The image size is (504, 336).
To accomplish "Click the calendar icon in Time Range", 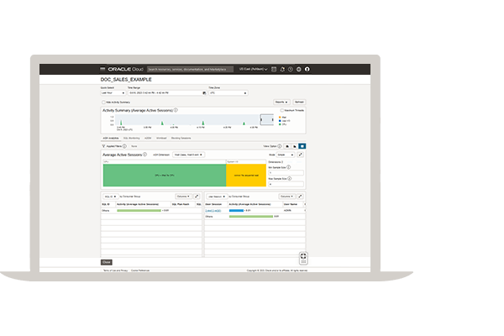I will click(x=203, y=93).
